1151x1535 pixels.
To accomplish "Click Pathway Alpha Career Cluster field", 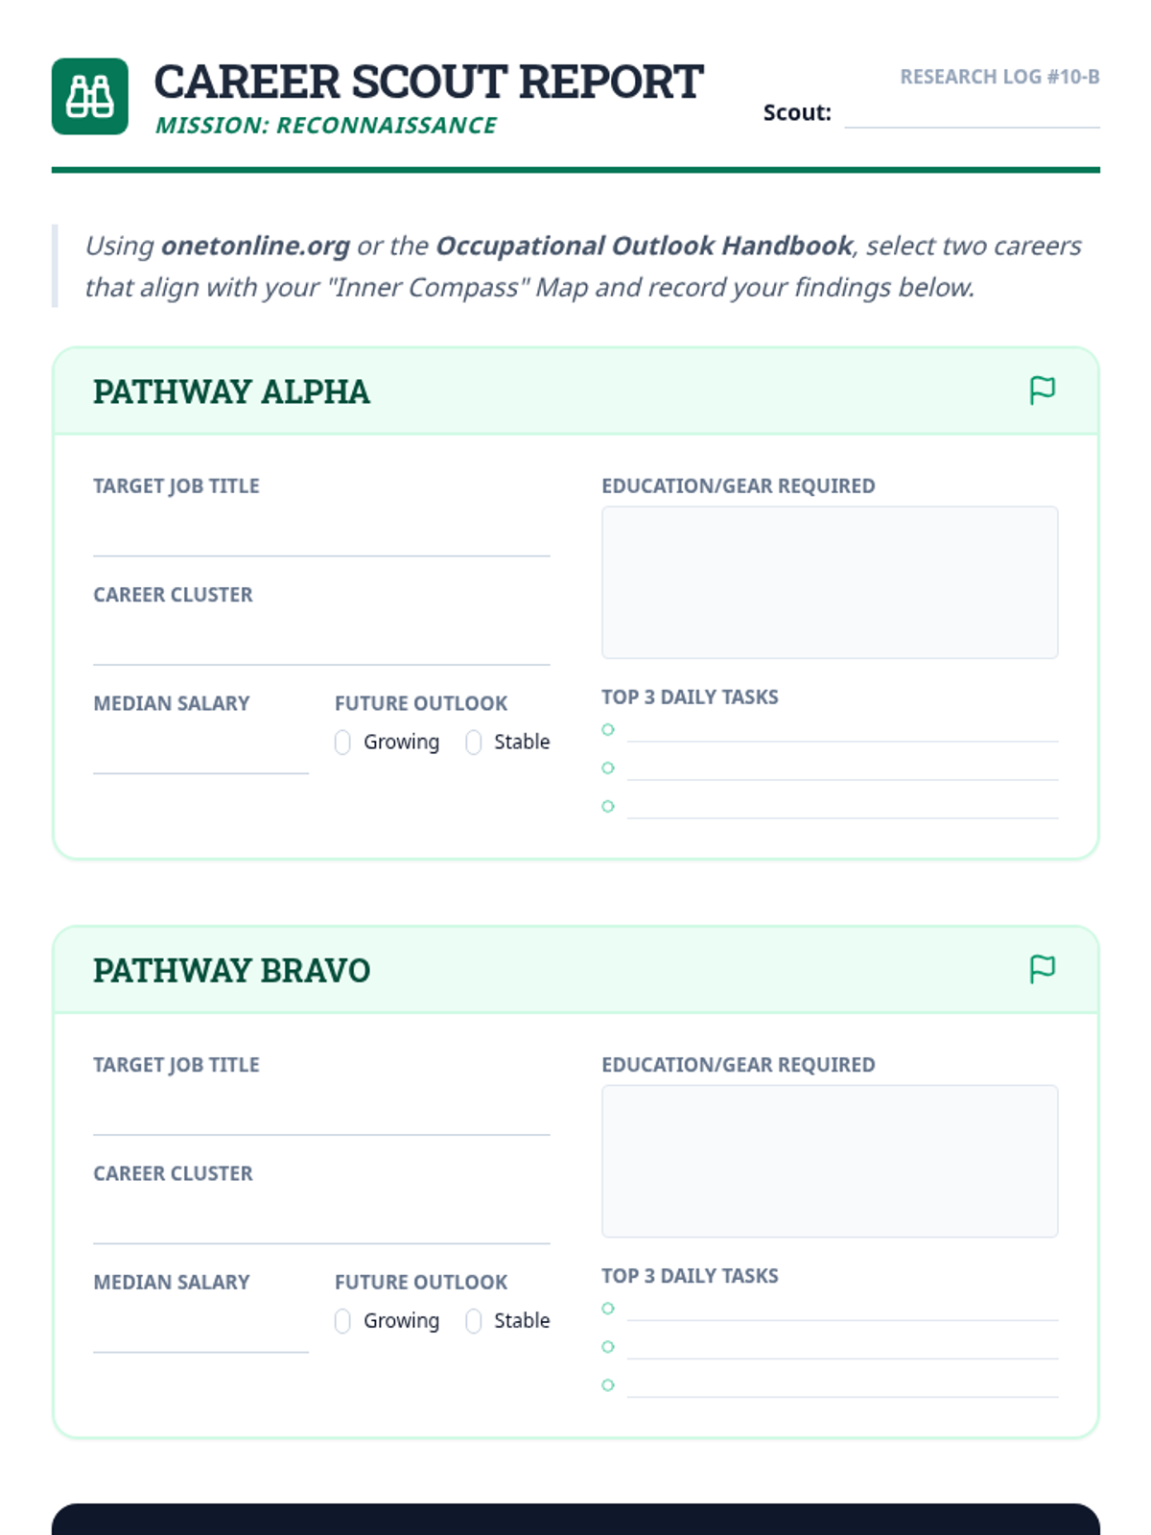I will pos(321,644).
